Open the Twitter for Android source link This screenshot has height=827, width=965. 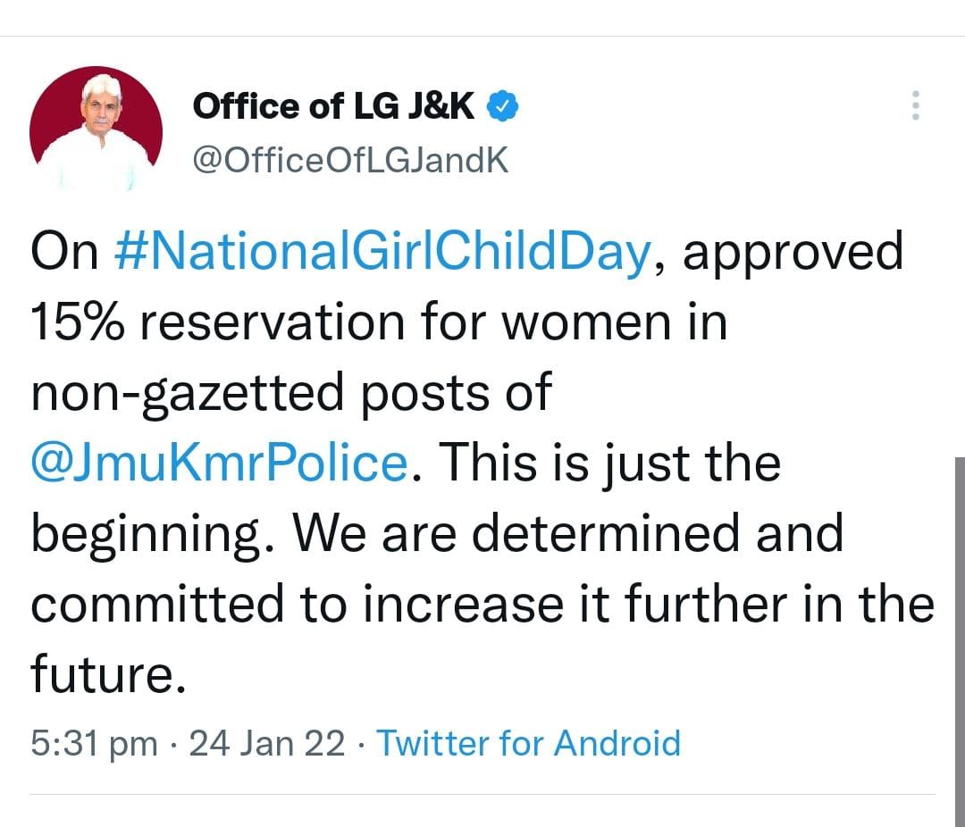[528, 743]
